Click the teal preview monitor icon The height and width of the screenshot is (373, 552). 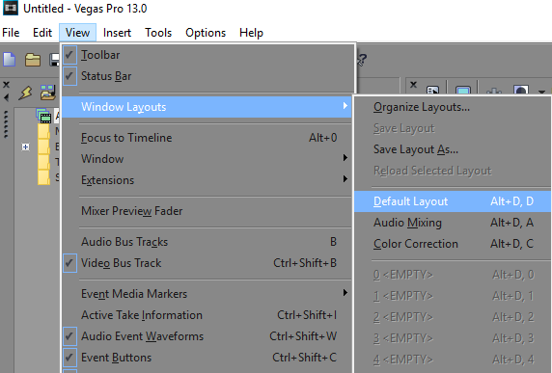pyautogui.click(x=463, y=91)
